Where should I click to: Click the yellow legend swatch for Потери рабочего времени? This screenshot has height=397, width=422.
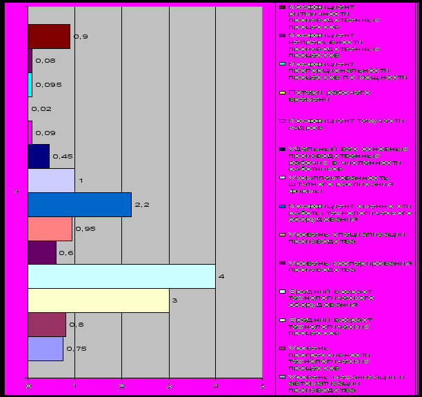pos(282,93)
